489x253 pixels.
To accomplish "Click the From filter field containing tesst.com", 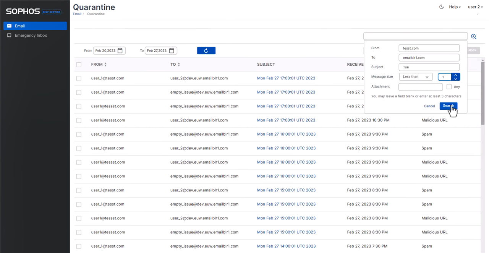I will [429, 48].
